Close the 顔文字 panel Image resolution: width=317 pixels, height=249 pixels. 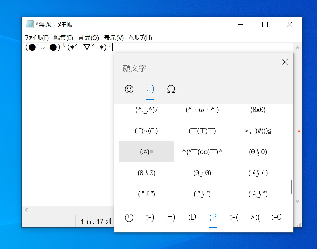coord(285,62)
